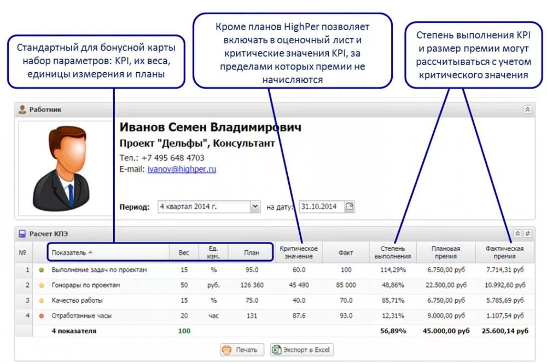This screenshot has width=547, height=364.
Task: Click the phone number +7 495 648 4703
Action: [173, 158]
